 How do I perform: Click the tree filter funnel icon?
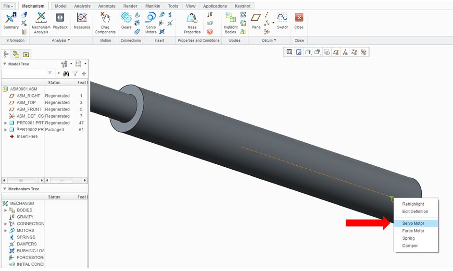click(75, 74)
